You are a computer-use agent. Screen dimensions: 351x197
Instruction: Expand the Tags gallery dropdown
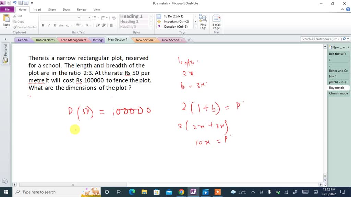(195, 26)
